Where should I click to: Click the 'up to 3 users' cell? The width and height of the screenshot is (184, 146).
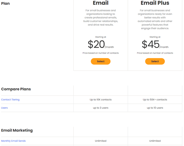[101, 108]
